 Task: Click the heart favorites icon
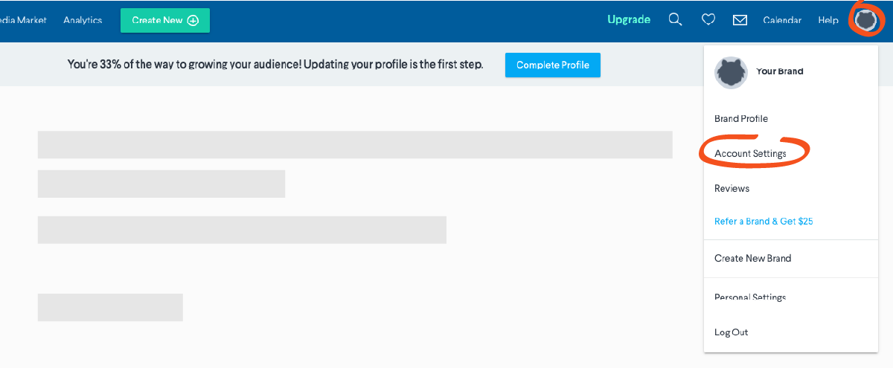click(x=708, y=20)
